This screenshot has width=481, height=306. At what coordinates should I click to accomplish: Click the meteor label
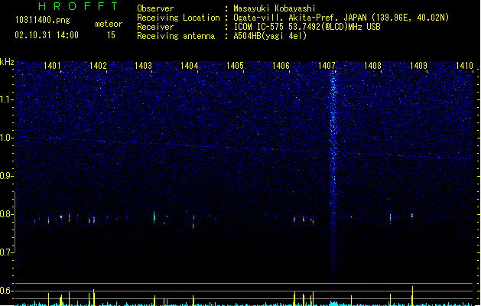click(x=109, y=24)
